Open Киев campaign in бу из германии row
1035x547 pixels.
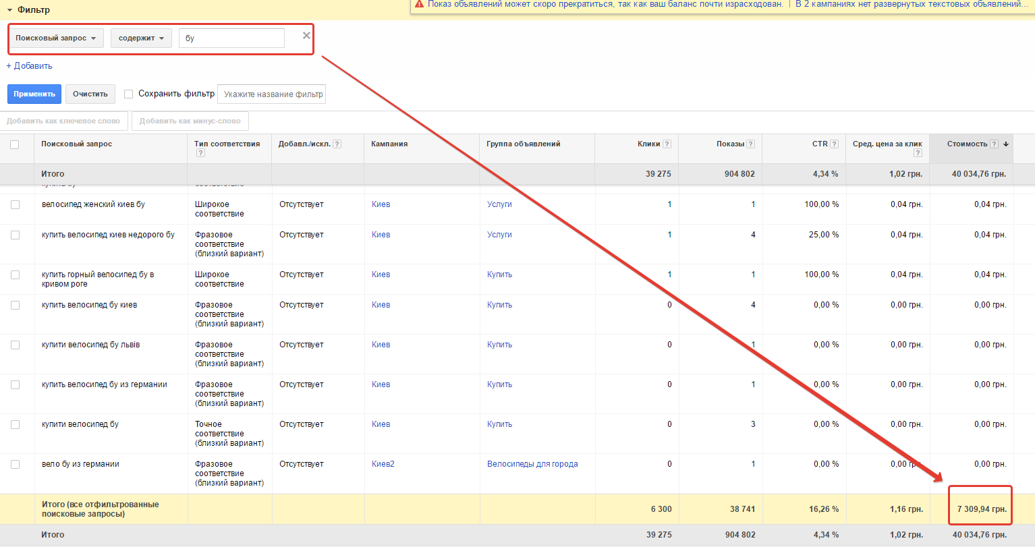pos(381,384)
